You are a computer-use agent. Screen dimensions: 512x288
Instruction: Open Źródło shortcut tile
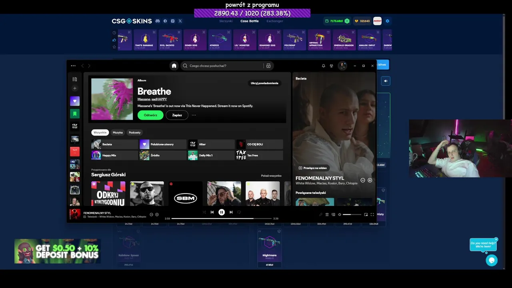163,155
